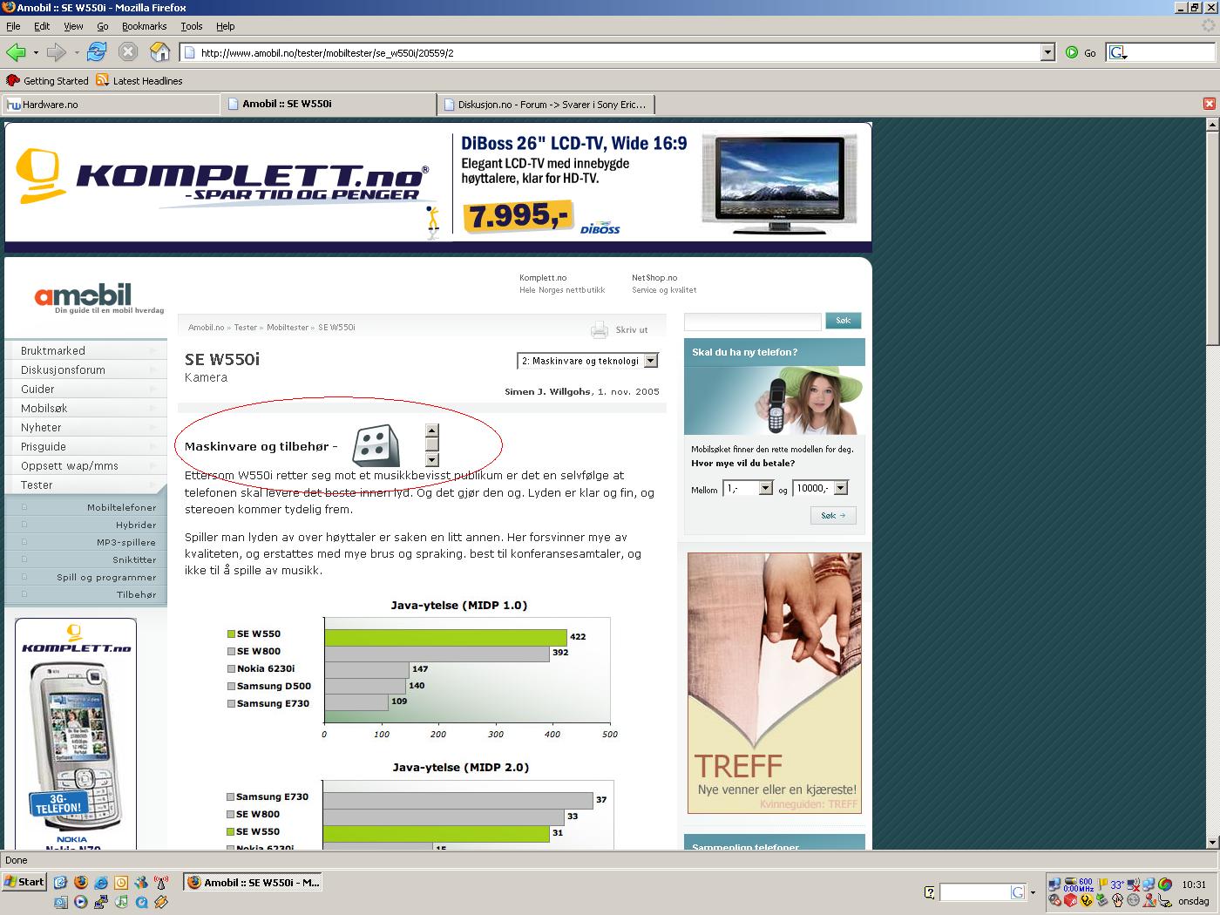
Task: Click the down arrow beside the dice
Action: [x=432, y=460]
